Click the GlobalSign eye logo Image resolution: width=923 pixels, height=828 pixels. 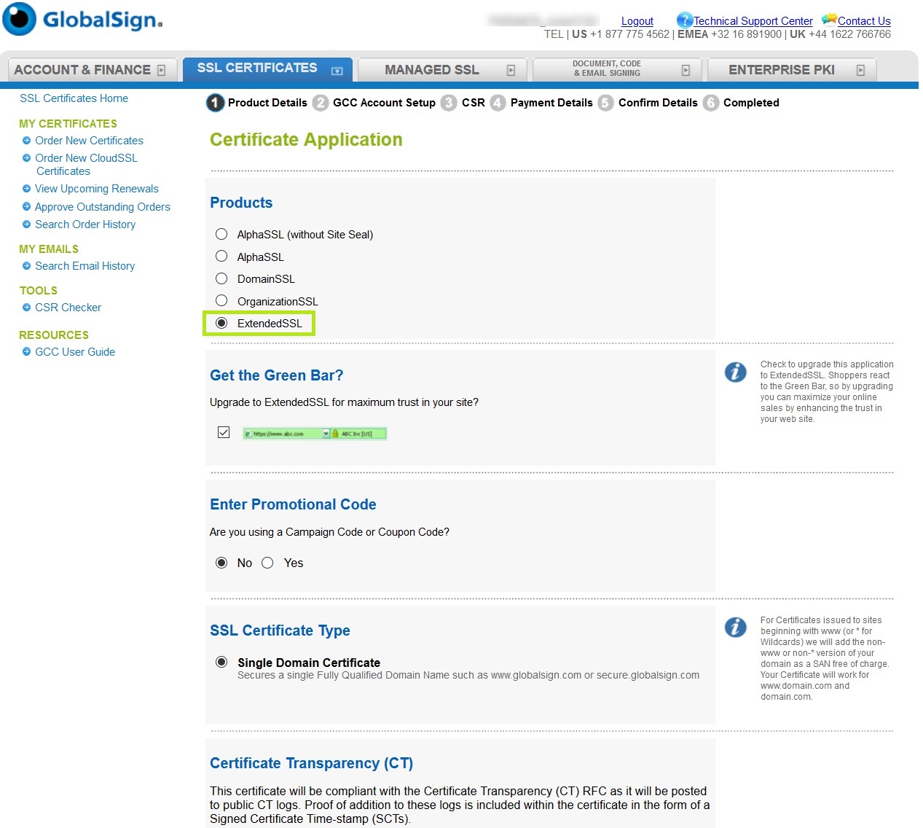(20, 19)
